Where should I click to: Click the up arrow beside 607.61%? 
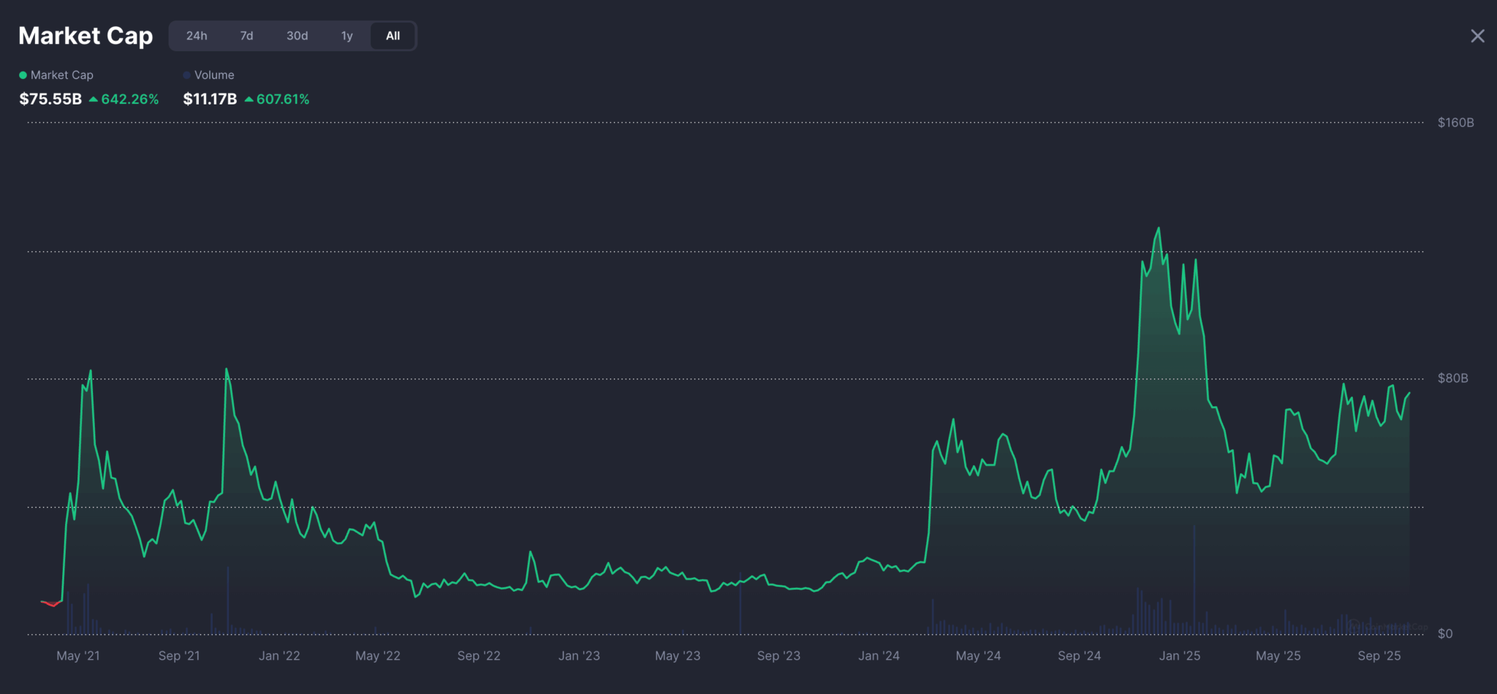pos(249,99)
